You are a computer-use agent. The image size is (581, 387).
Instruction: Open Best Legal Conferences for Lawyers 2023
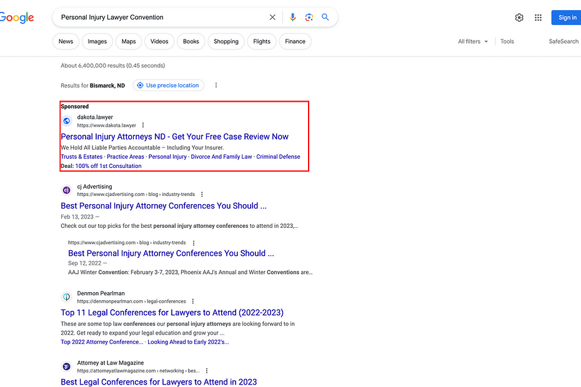pos(159,382)
